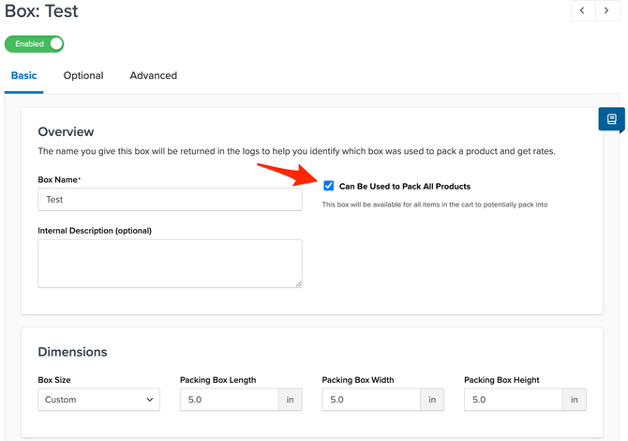
Task: Click the Packing Box Height label
Action: tap(501, 380)
